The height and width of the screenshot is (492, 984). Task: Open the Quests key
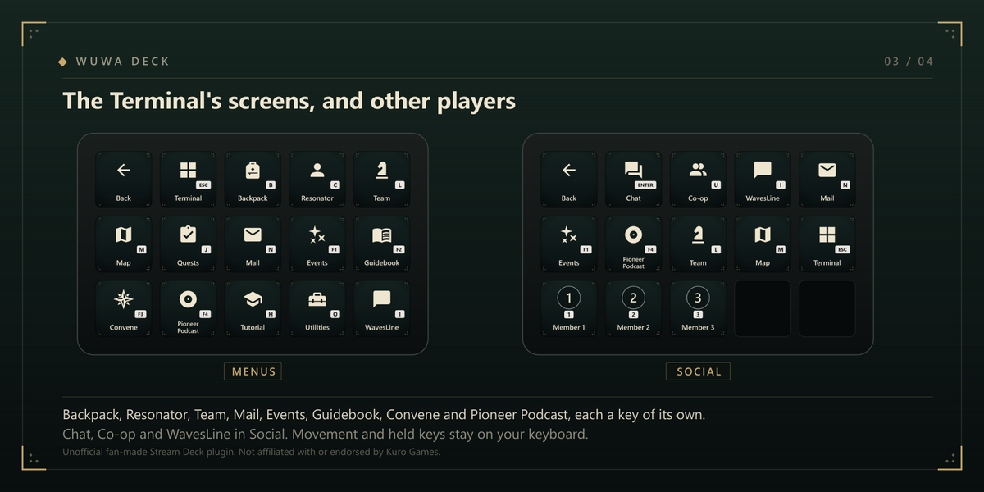pyautogui.click(x=188, y=244)
